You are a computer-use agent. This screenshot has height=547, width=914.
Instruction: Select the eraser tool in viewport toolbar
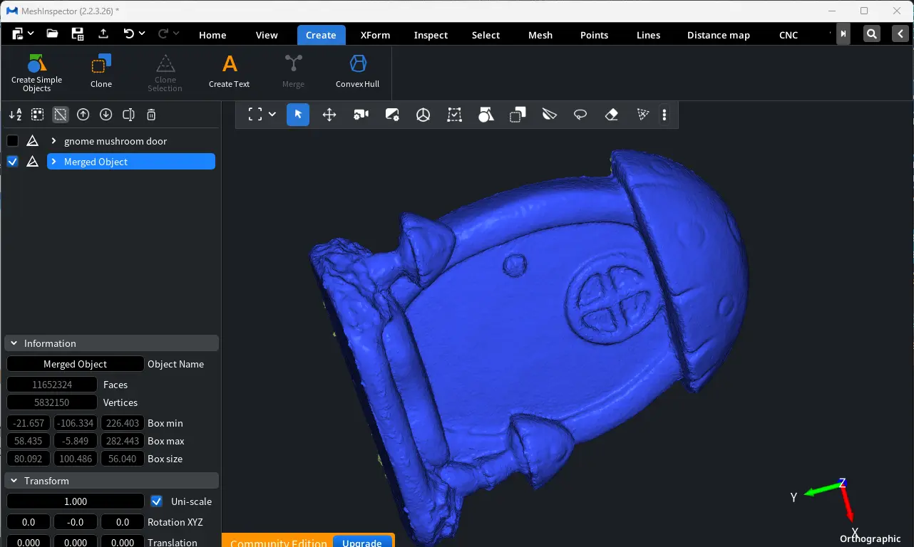point(612,115)
